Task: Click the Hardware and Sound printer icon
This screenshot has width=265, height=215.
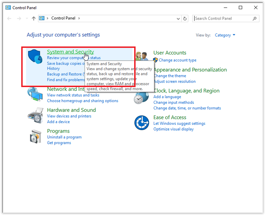Action: 35,115
